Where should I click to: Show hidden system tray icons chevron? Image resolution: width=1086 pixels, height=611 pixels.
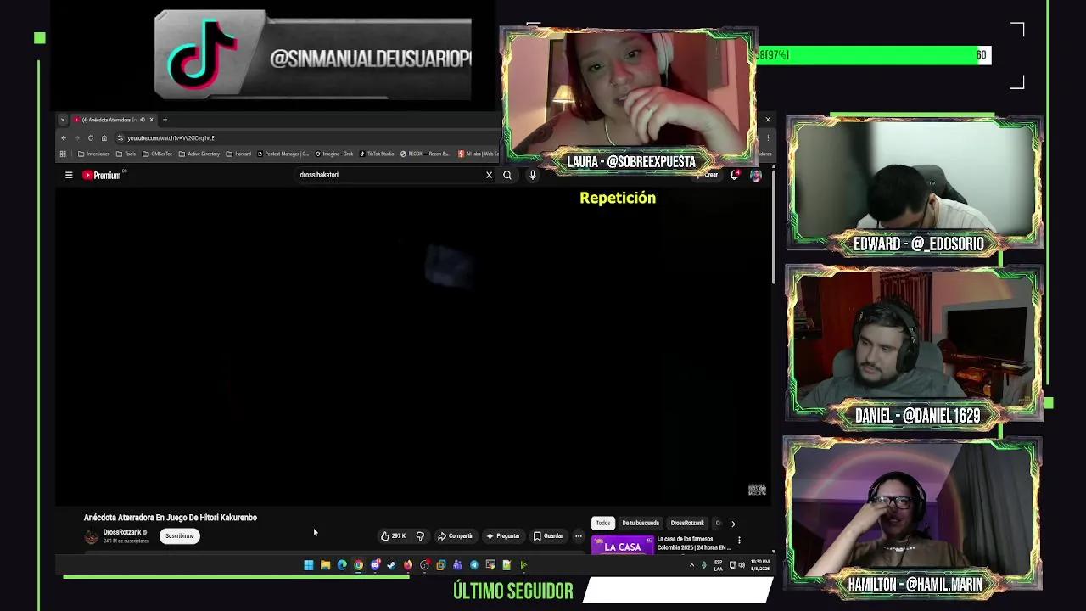[x=692, y=565]
